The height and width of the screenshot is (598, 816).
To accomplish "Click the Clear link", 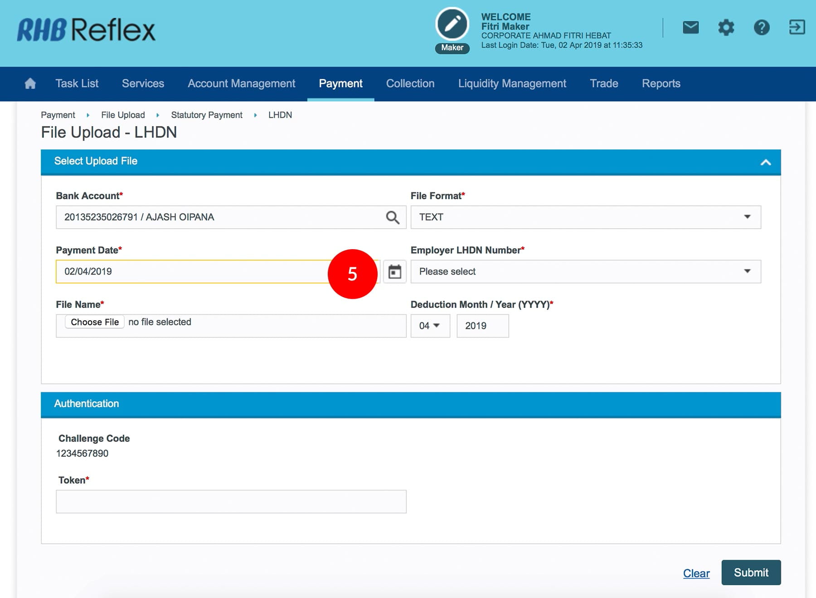I will [x=696, y=573].
